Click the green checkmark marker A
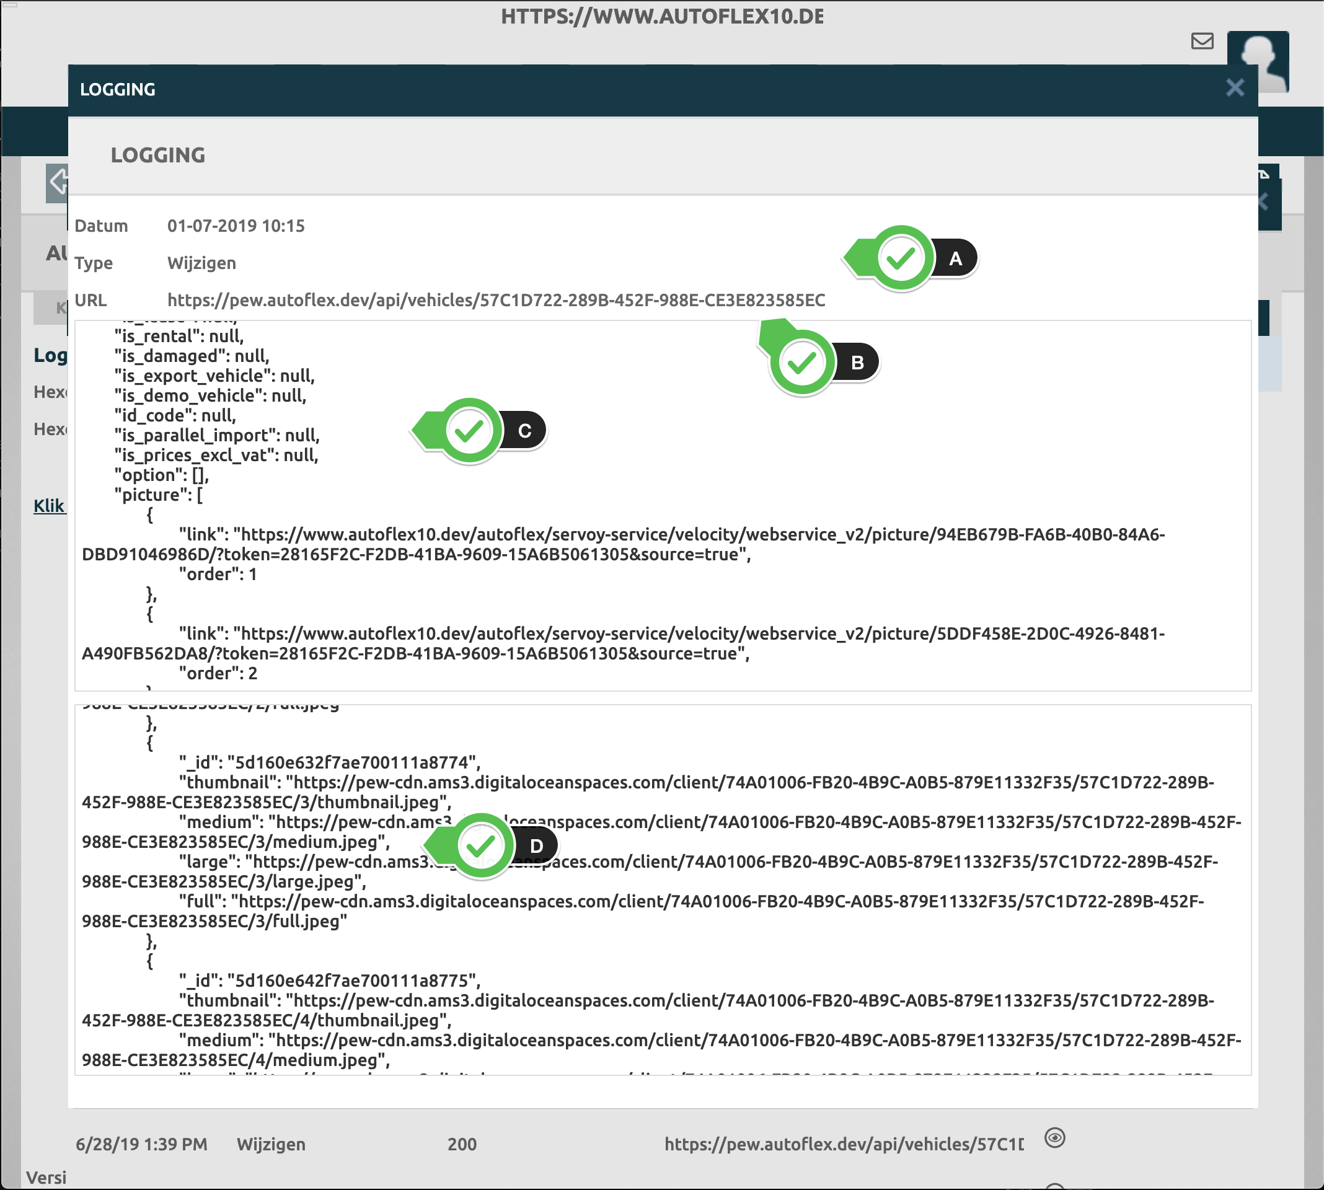 coord(901,259)
